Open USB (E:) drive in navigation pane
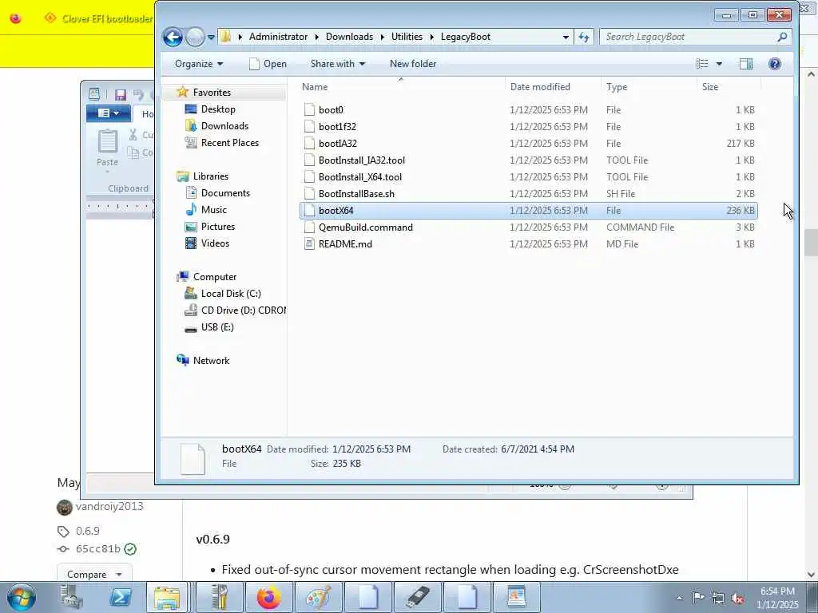Viewport: 818px width, 613px height. tap(217, 326)
